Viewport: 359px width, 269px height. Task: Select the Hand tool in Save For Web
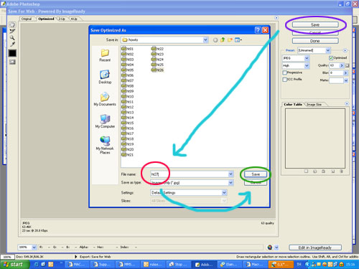pos(12,24)
